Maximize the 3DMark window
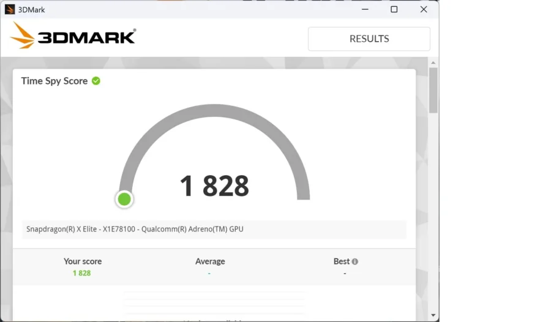551x322 pixels. 394,10
